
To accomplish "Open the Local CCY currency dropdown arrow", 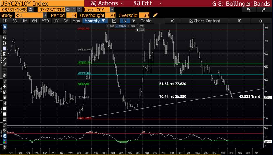I will [112, 10].
